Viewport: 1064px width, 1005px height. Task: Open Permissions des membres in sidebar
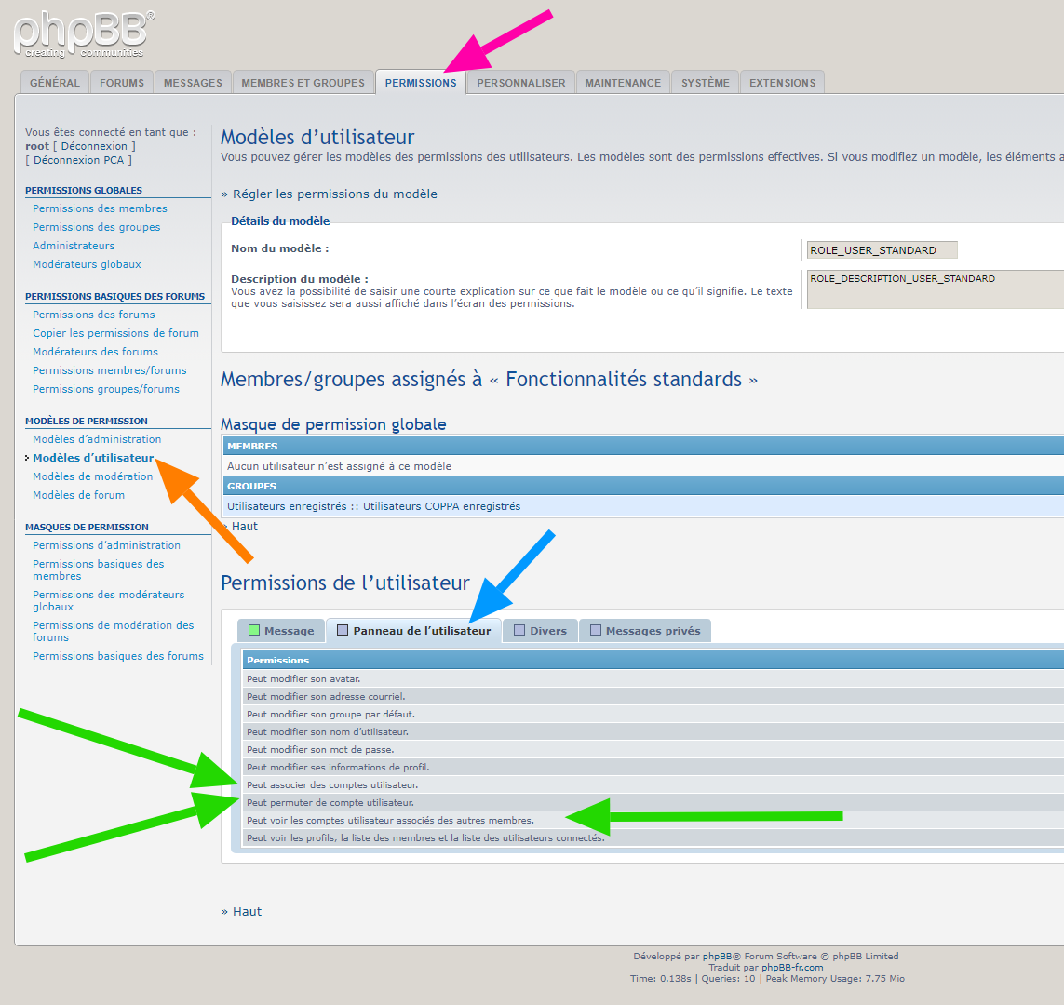point(100,208)
